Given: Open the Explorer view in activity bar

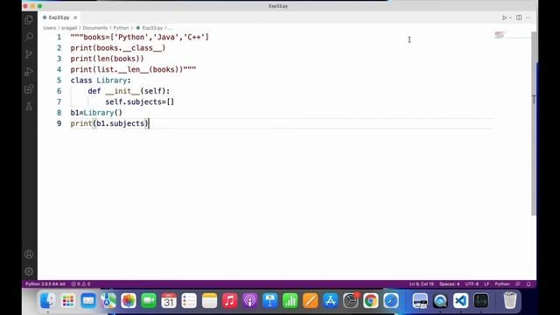Looking at the screenshot, I should [x=29, y=19].
